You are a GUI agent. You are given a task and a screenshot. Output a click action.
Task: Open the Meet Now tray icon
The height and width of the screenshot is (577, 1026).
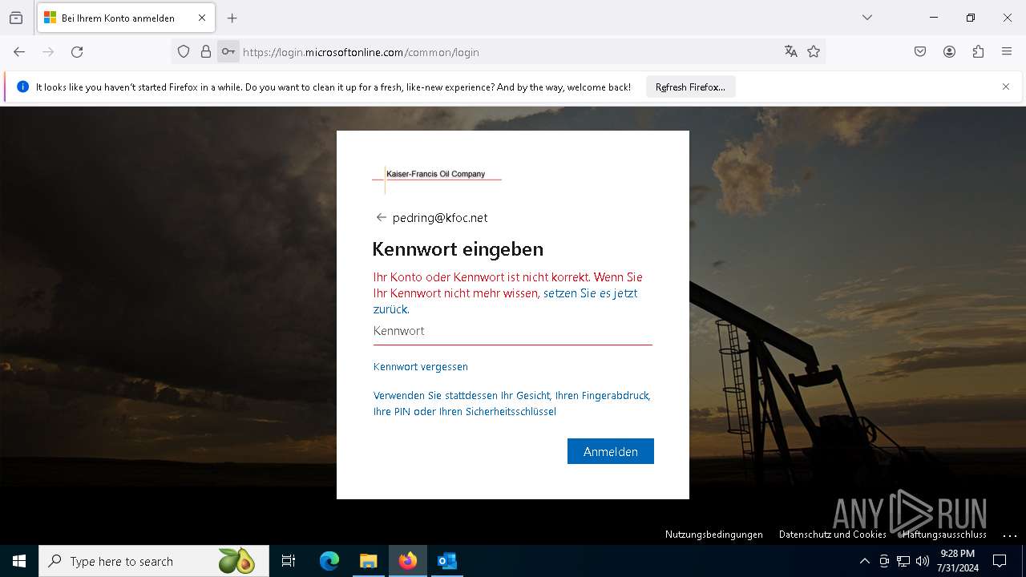click(x=884, y=561)
